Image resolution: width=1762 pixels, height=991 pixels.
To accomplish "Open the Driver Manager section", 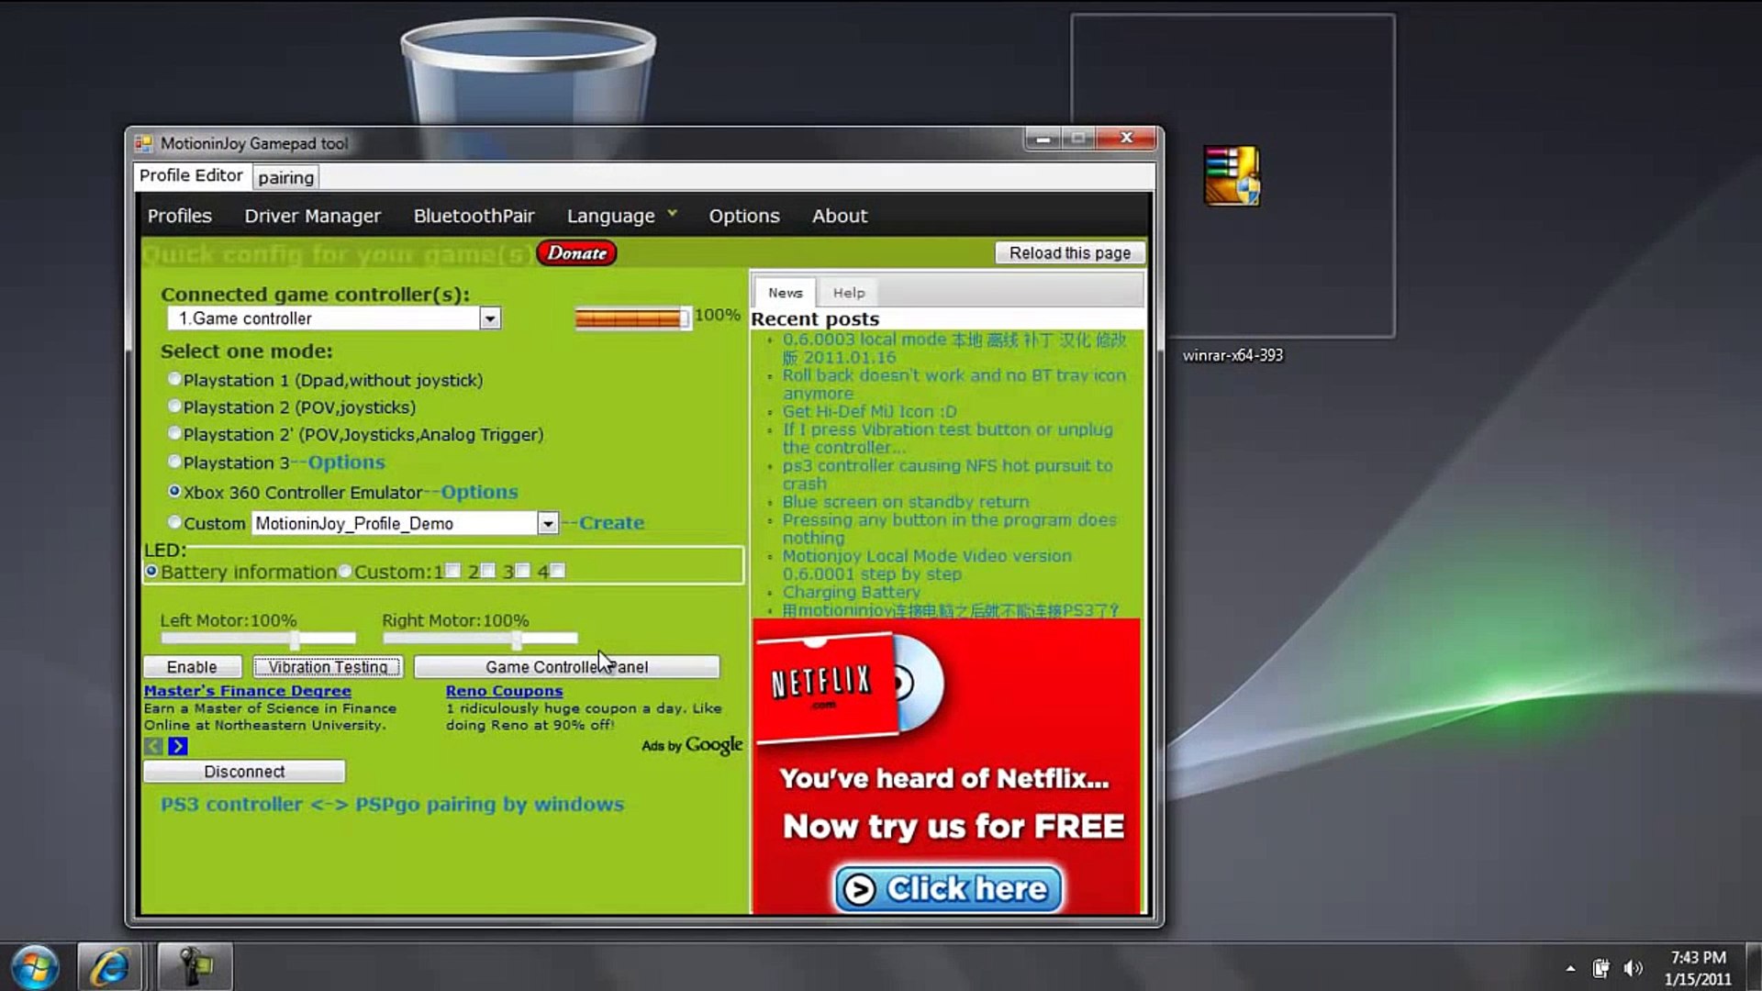I will (x=312, y=216).
